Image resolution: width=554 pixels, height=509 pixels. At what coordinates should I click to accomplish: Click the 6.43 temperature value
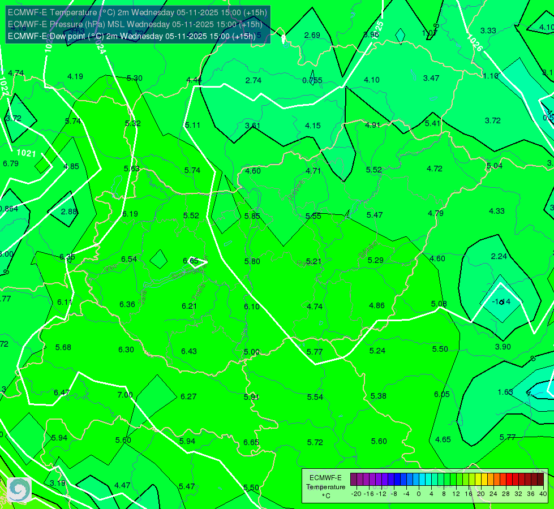point(189,351)
